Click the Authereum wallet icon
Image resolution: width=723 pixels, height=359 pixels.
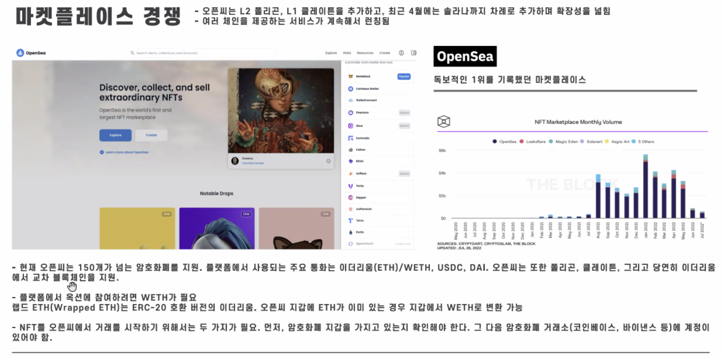351,209
